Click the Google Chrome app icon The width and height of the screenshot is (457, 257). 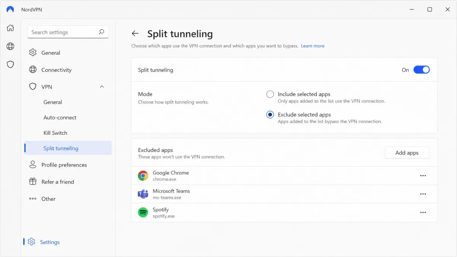pos(143,176)
